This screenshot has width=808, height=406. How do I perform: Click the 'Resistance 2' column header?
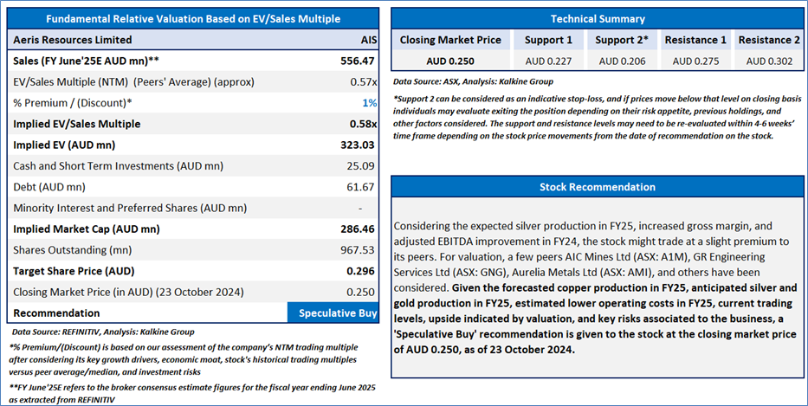tap(769, 40)
